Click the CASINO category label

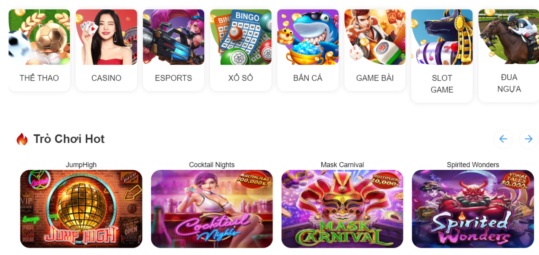[107, 78]
